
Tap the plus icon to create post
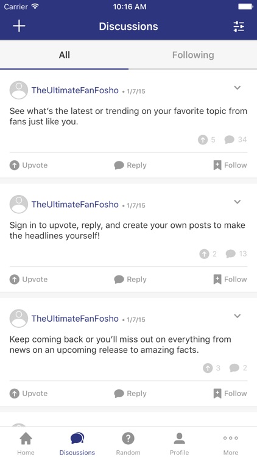[19, 26]
